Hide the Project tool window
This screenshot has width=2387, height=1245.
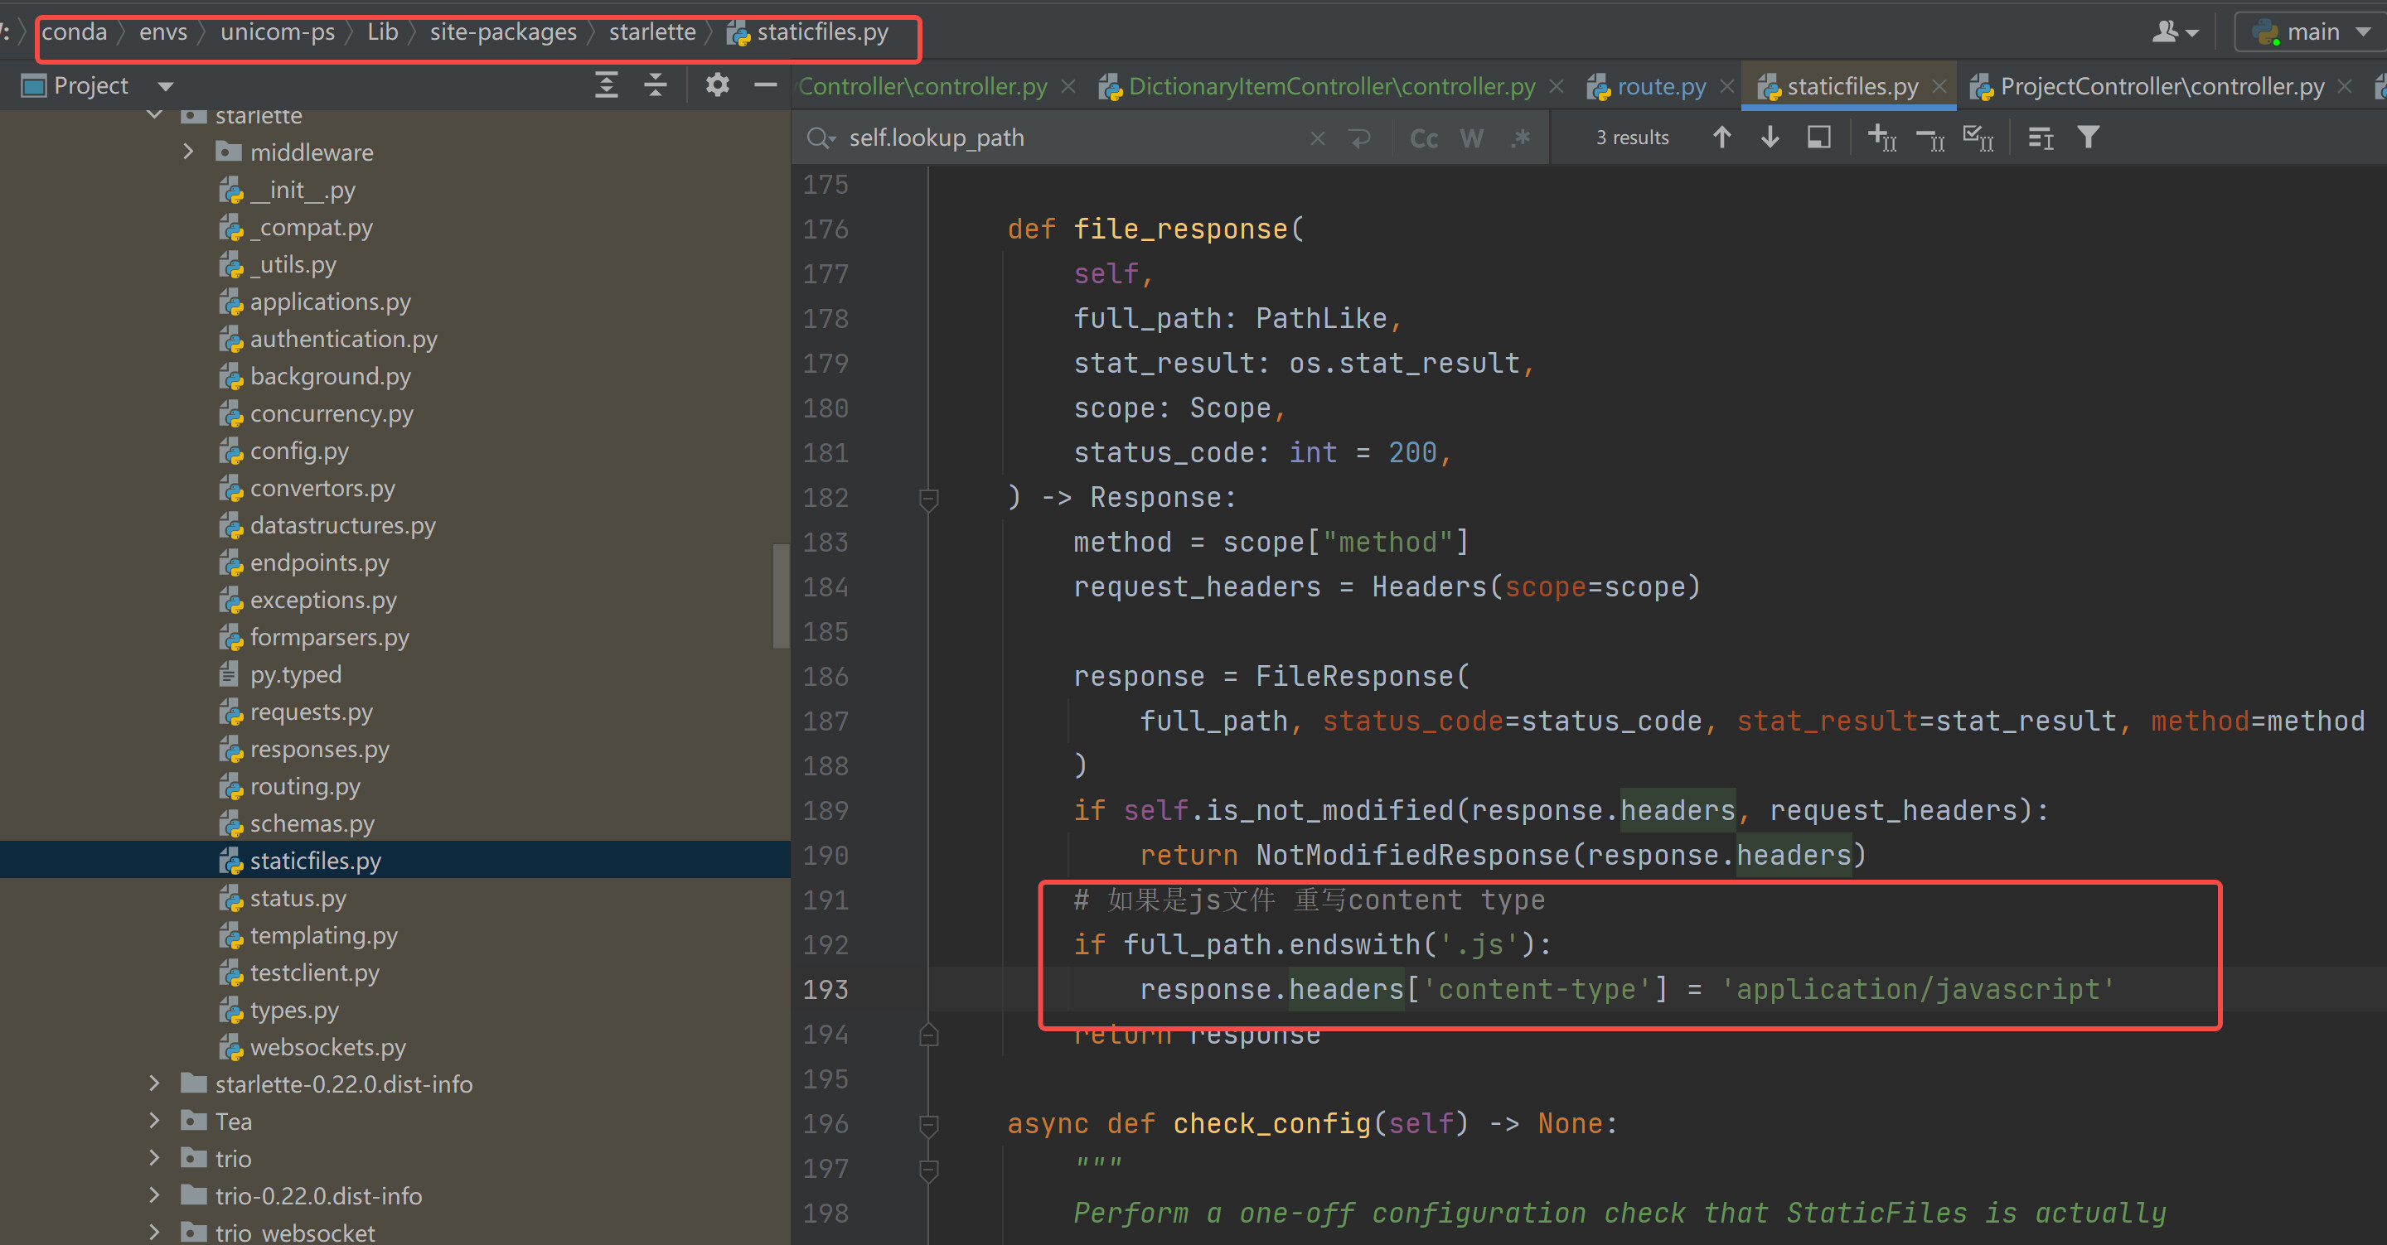pos(765,85)
